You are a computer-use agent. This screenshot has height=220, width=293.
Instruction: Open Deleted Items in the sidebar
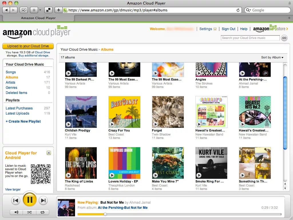[16, 93]
